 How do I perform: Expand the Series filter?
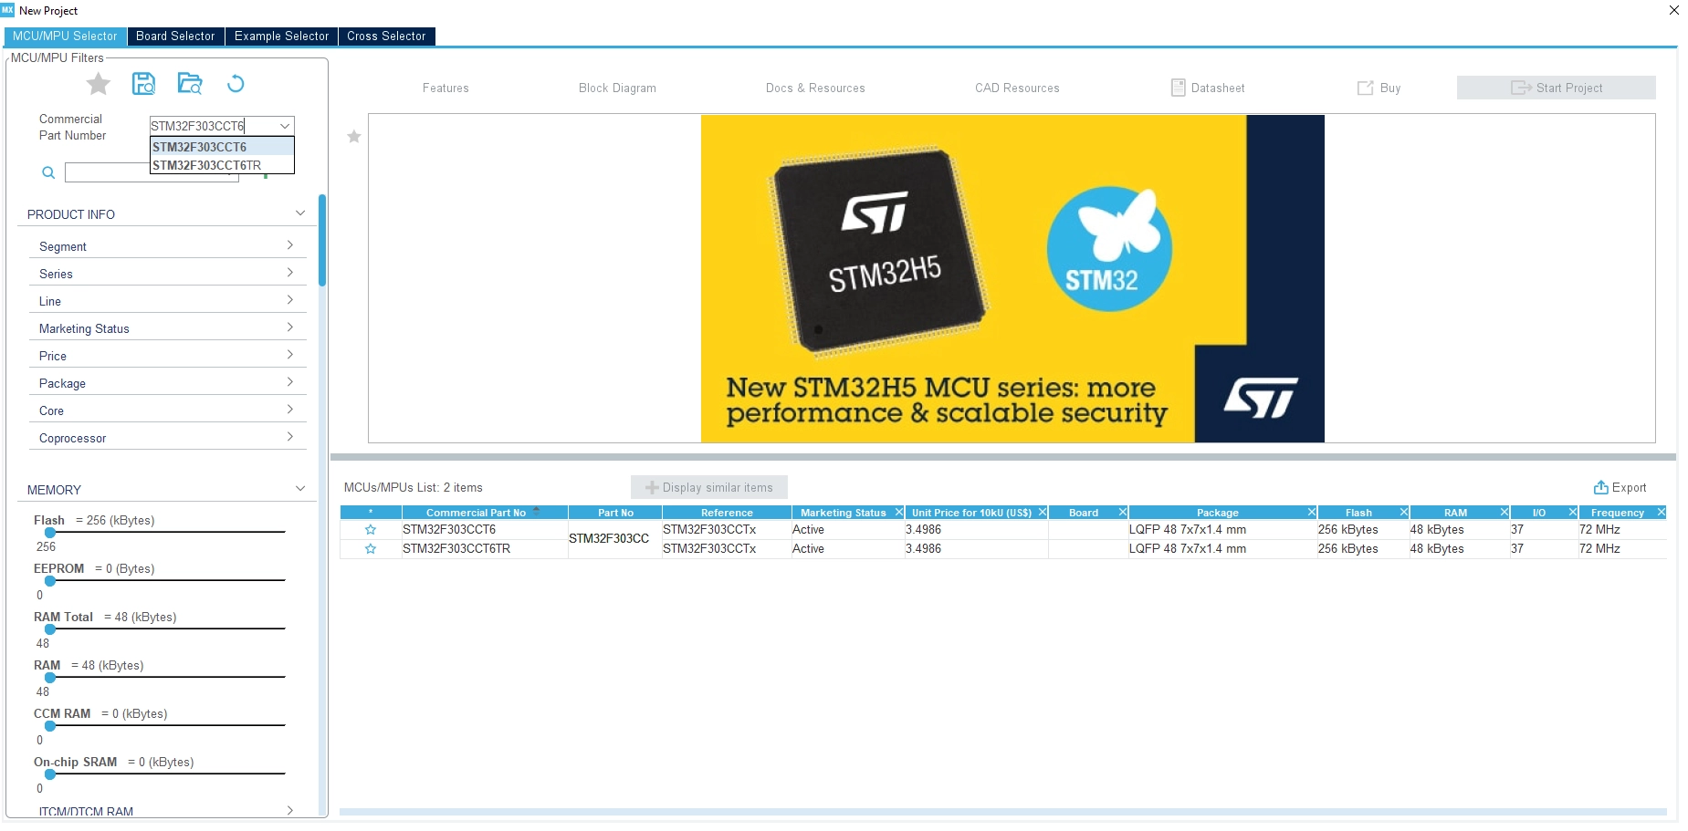(x=290, y=273)
